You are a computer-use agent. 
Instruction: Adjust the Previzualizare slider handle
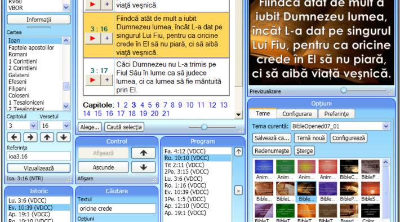[x=344, y=90]
